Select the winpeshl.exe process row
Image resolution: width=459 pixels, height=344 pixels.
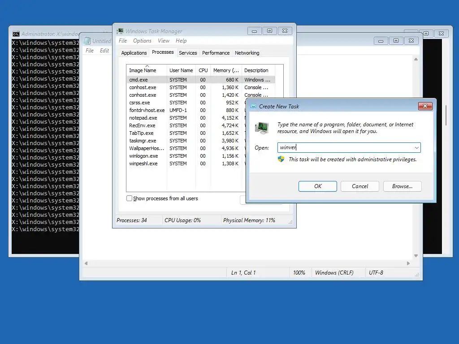click(x=186, y=163)
